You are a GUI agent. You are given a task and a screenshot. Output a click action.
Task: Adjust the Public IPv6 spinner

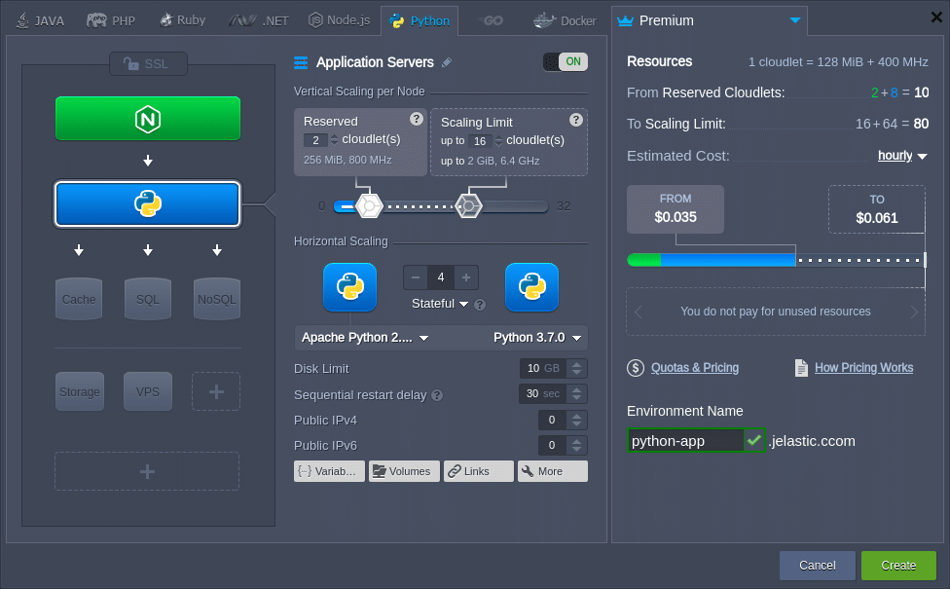[x=577, y=445]
